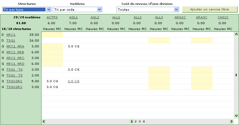Click 26.00 hours value for TSG1

(x=34, y=40)
